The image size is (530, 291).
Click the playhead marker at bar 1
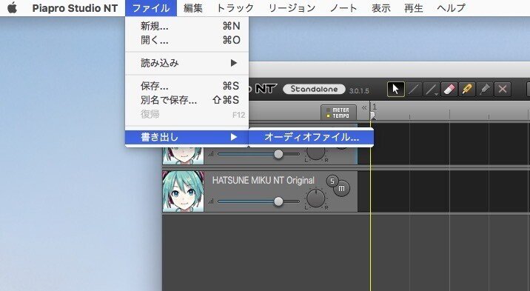(x=372, y=116)
